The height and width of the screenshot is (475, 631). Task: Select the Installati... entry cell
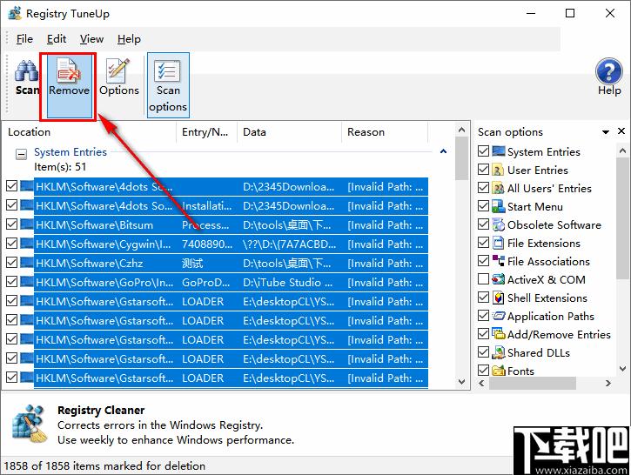(207, 206)
